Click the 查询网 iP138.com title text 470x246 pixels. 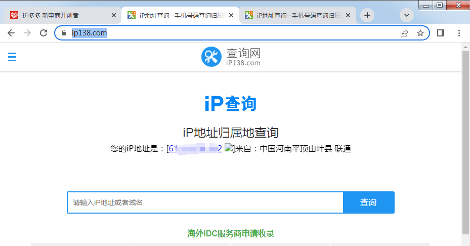(x=243, y=57)
